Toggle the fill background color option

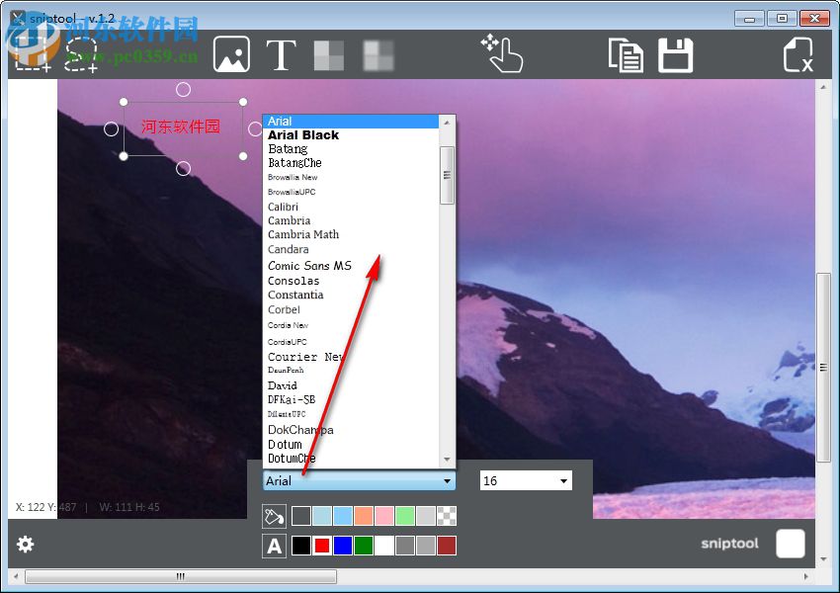coord(274,515)
